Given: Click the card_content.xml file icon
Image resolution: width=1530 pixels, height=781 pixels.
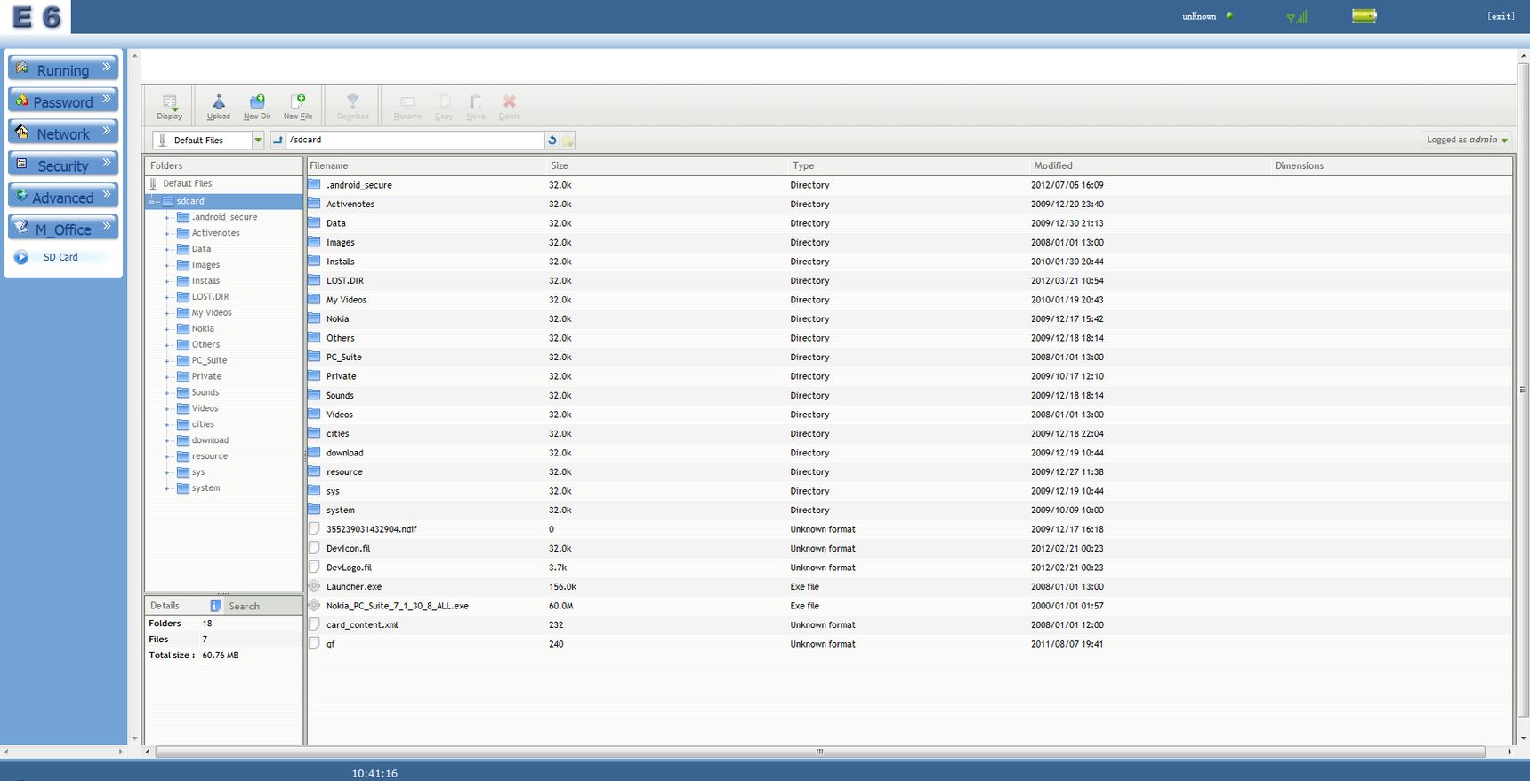Looking at the screenshot, I should coord(314,624).
